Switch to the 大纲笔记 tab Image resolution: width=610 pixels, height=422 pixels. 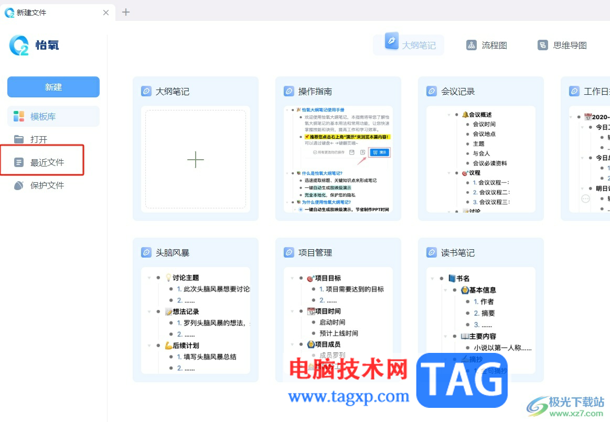409,45
